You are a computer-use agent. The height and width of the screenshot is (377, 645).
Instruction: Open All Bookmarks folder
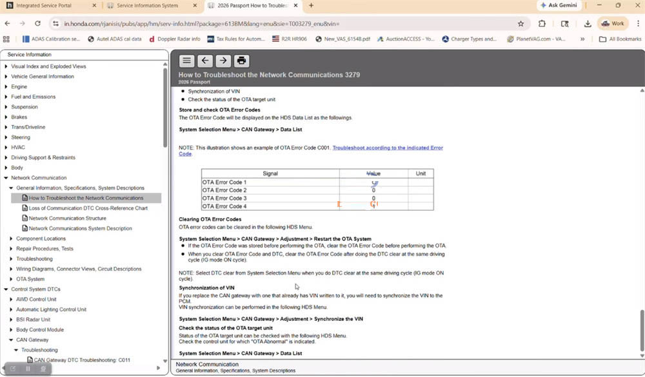620,39
